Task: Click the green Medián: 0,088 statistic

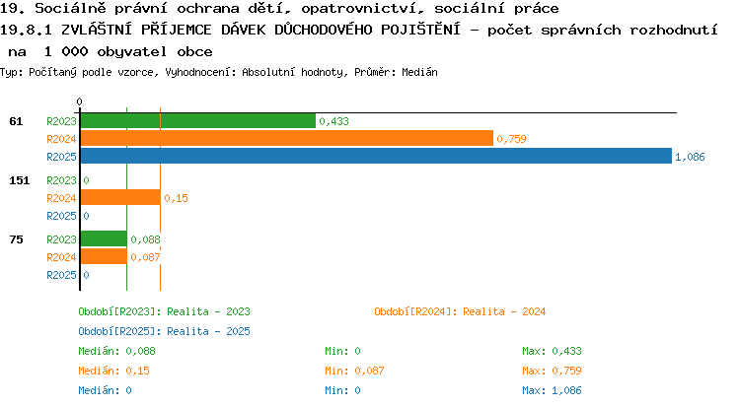Action: click(116, 351)
